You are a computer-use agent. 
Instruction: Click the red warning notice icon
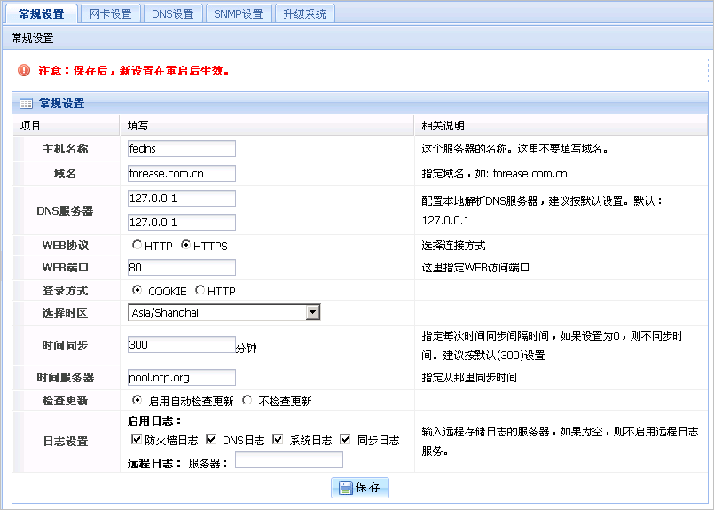click(x=24, y=70)
